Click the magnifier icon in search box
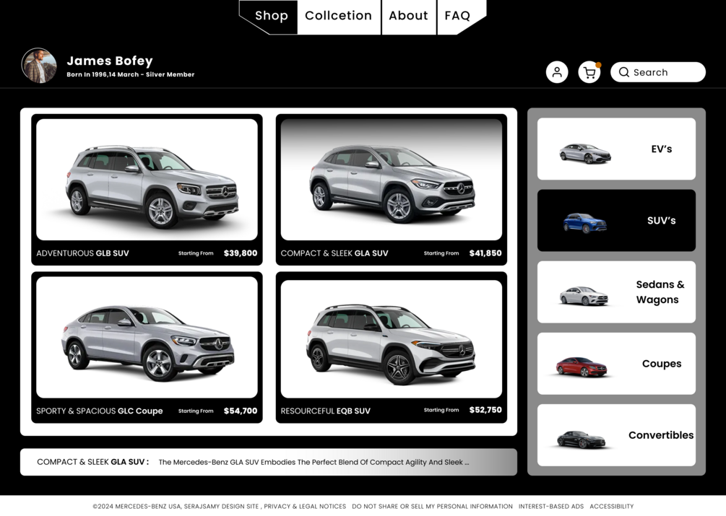 pyautogui.click(x=623, y=72)
